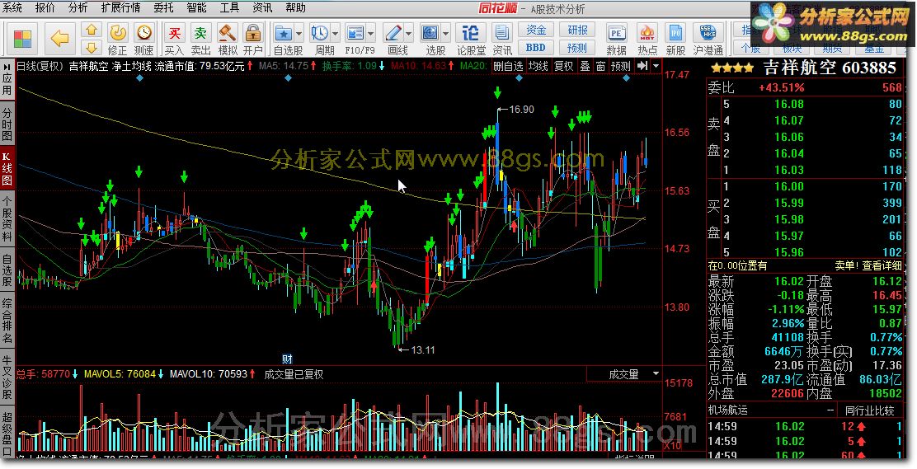Open the chart header options dropdown arrow
This screenshot has height=469, width=917.
656,65
